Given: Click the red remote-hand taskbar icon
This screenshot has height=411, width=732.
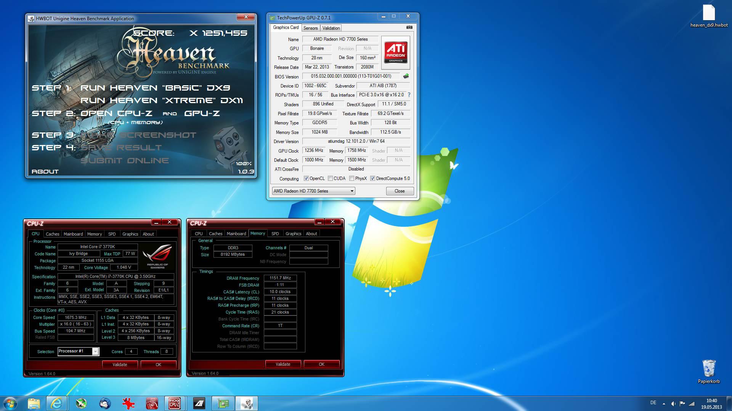Looking at the screenshot, I should (x=152, y=403).
